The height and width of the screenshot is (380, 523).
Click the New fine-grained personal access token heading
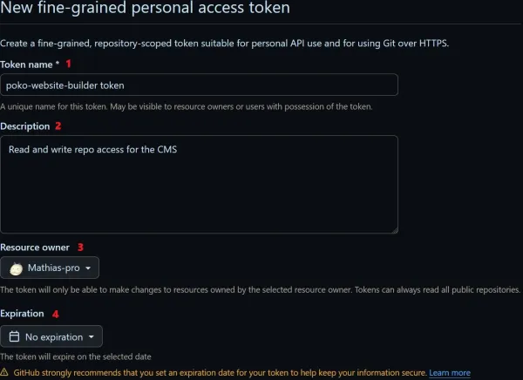pyautogui.click(x=145, y=8)
